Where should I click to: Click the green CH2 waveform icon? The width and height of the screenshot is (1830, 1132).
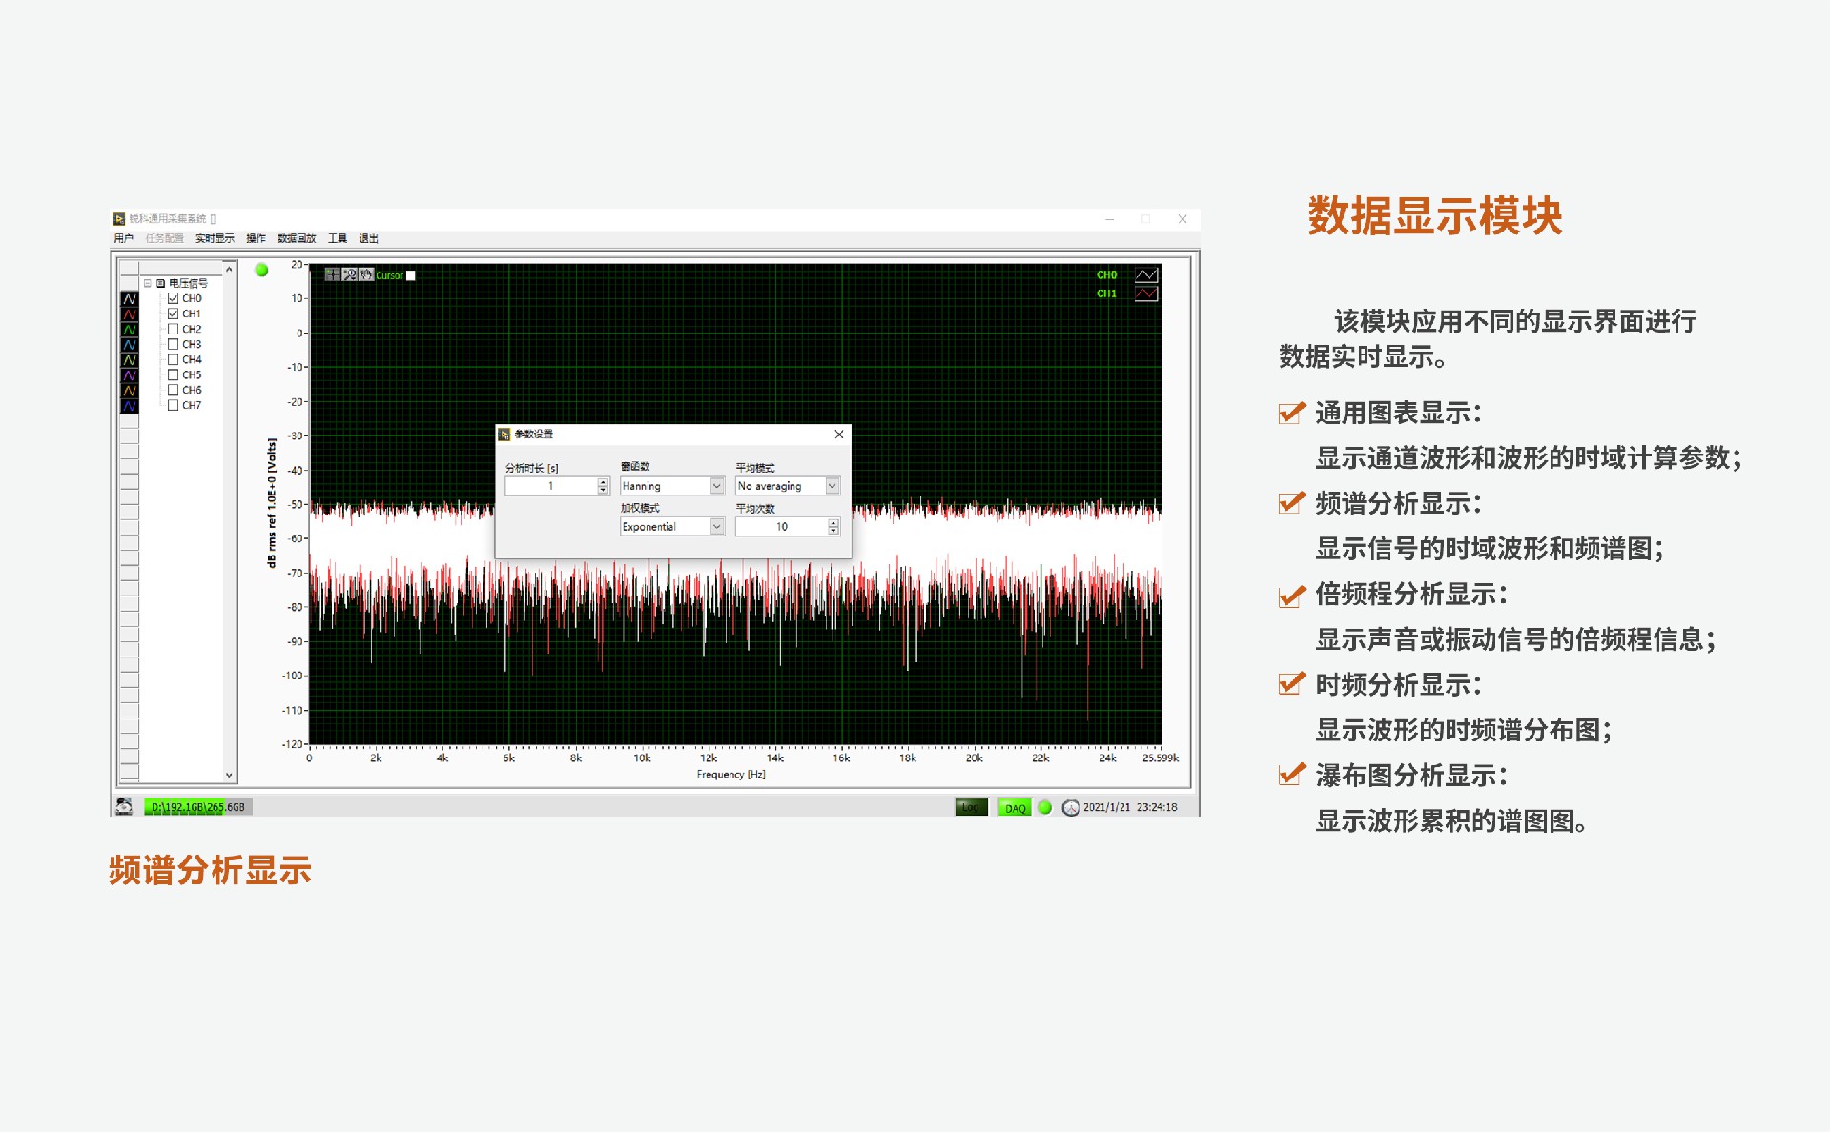point(130,330)
